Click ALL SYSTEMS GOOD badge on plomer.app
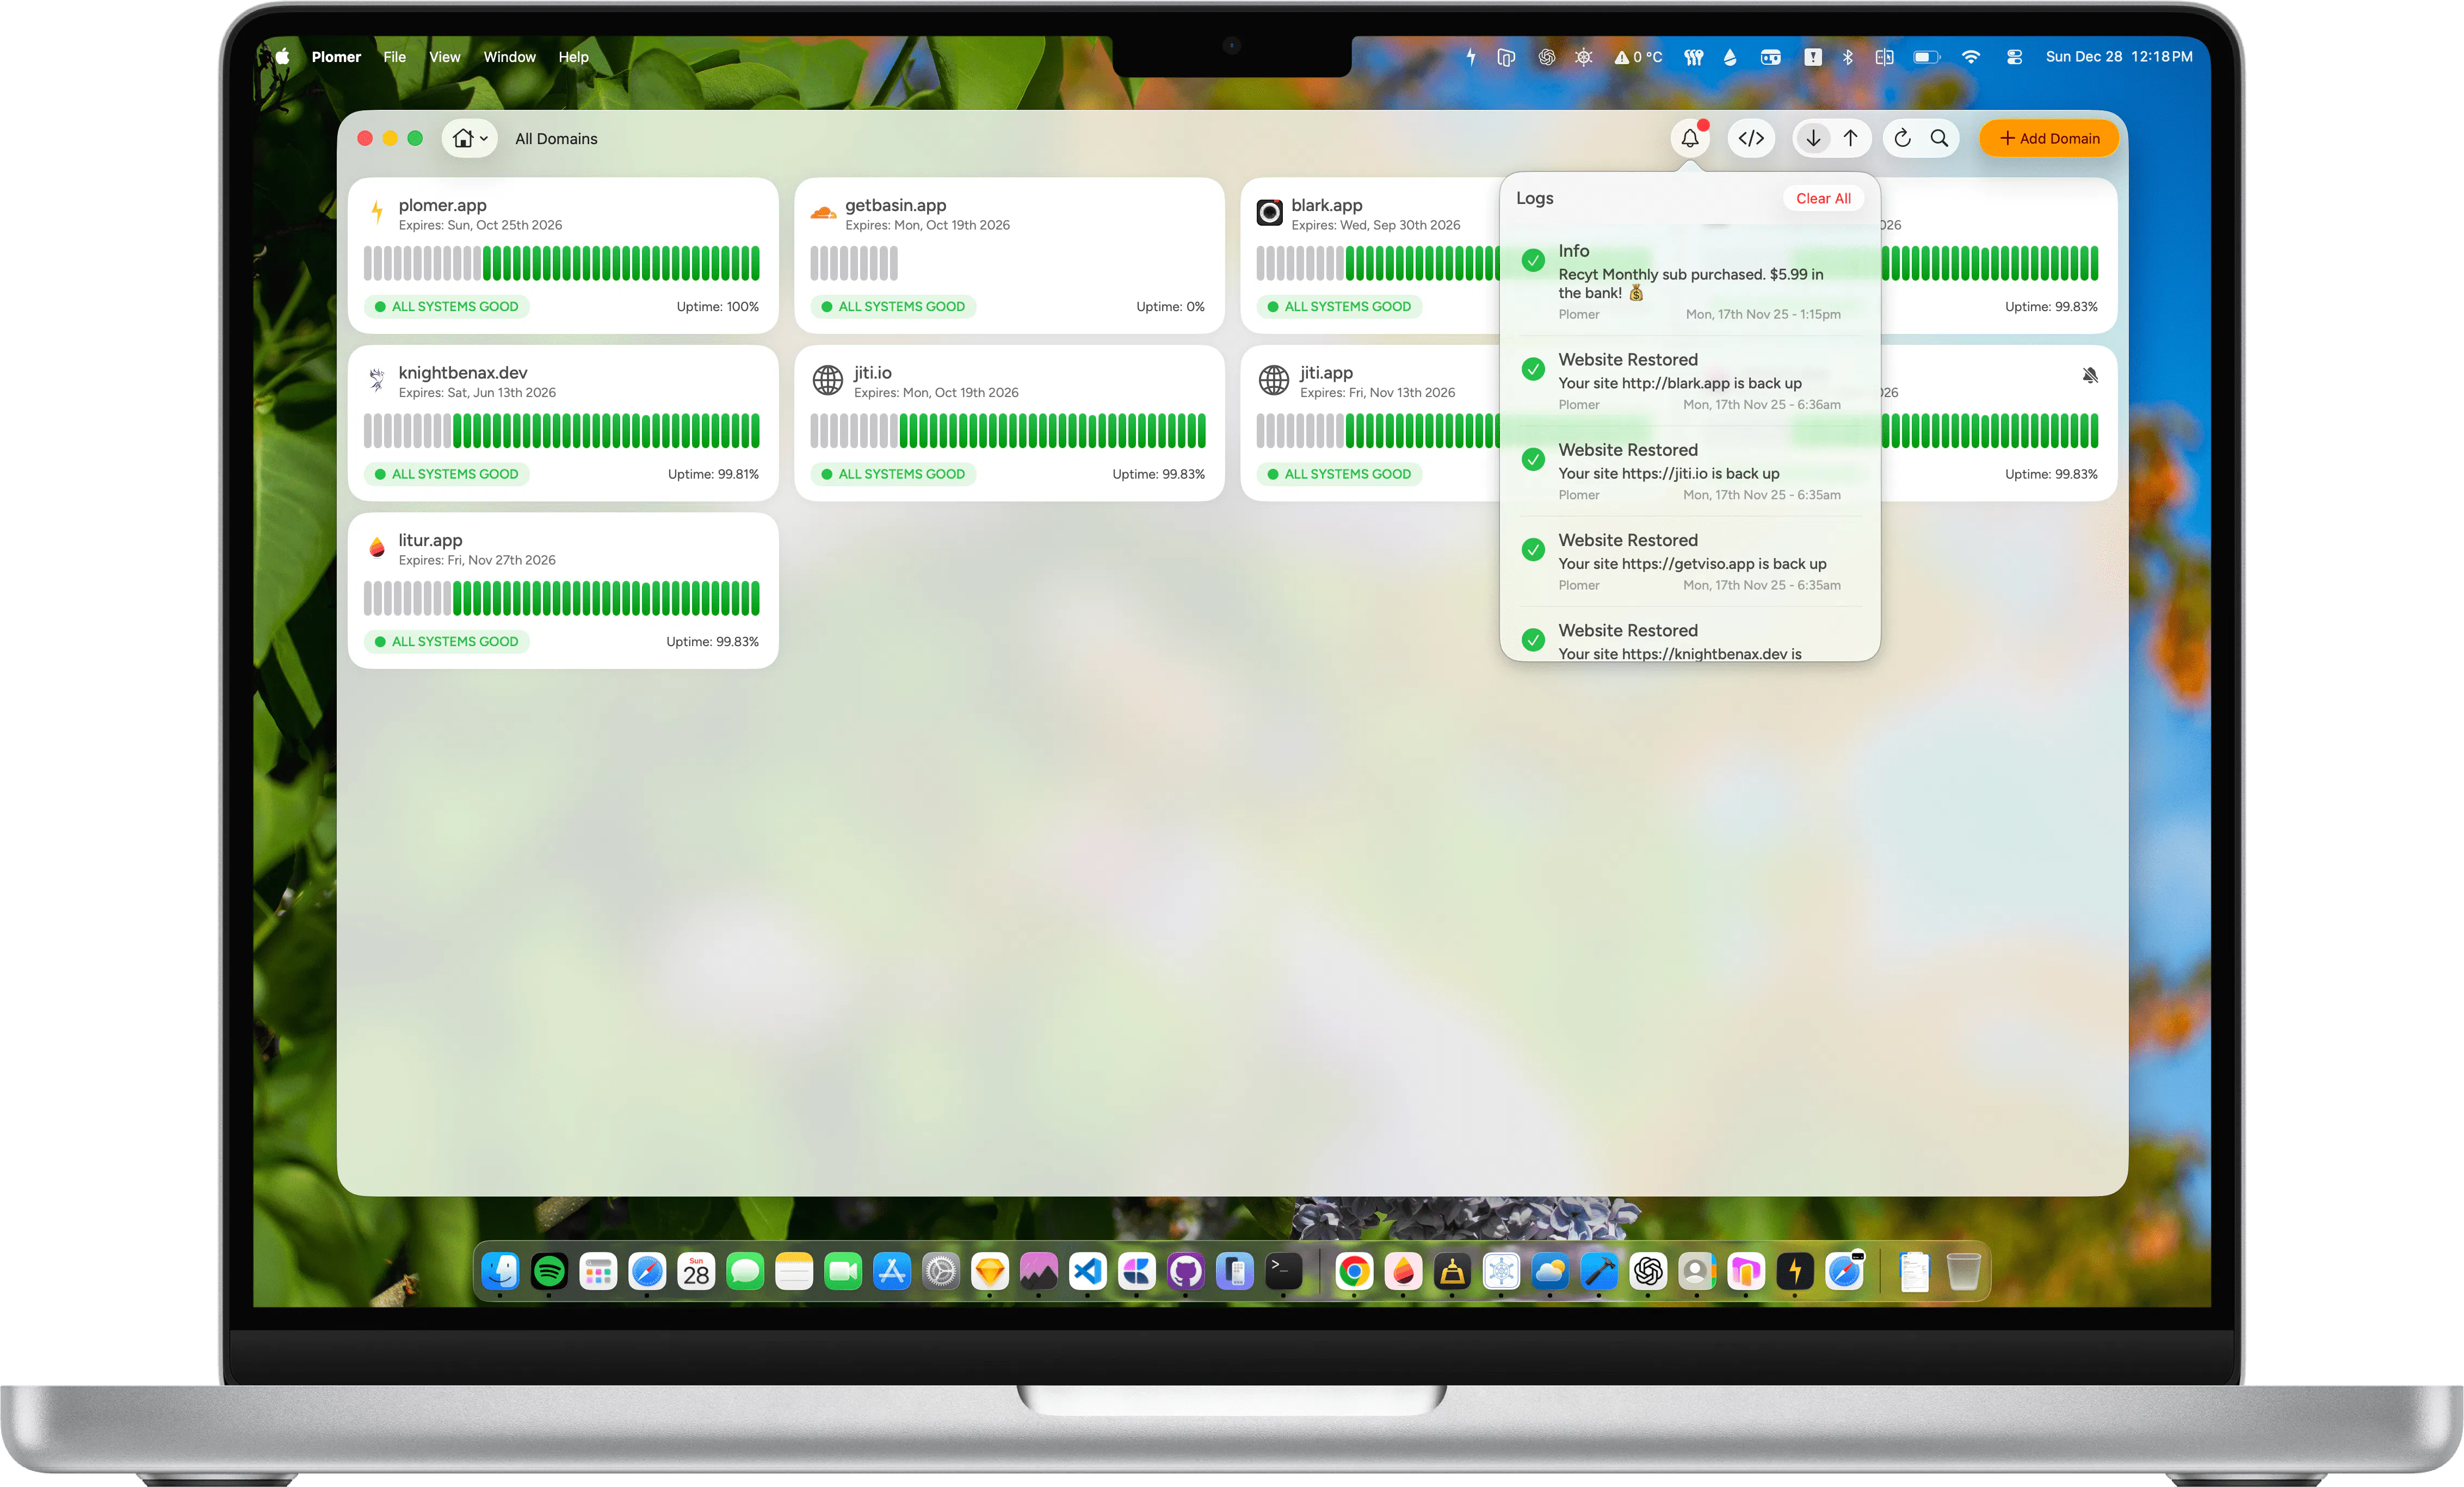2464x1487 pixels. [x=447, y=306]
